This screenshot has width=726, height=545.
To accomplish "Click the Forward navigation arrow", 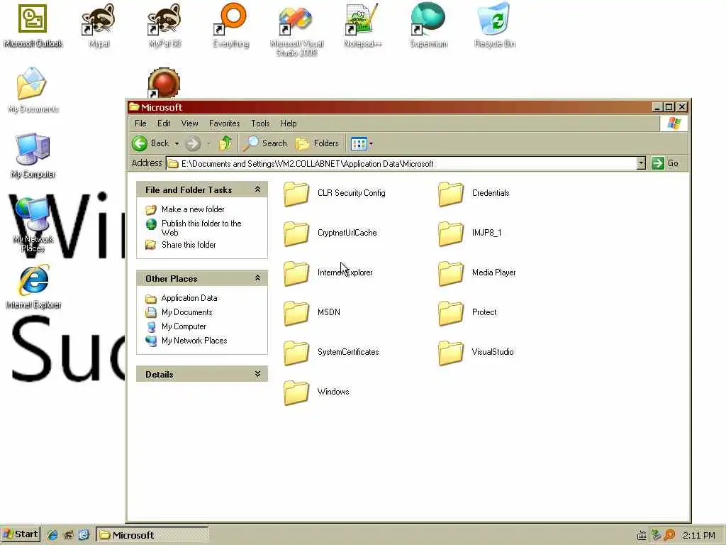I will (x=193, y=143).
